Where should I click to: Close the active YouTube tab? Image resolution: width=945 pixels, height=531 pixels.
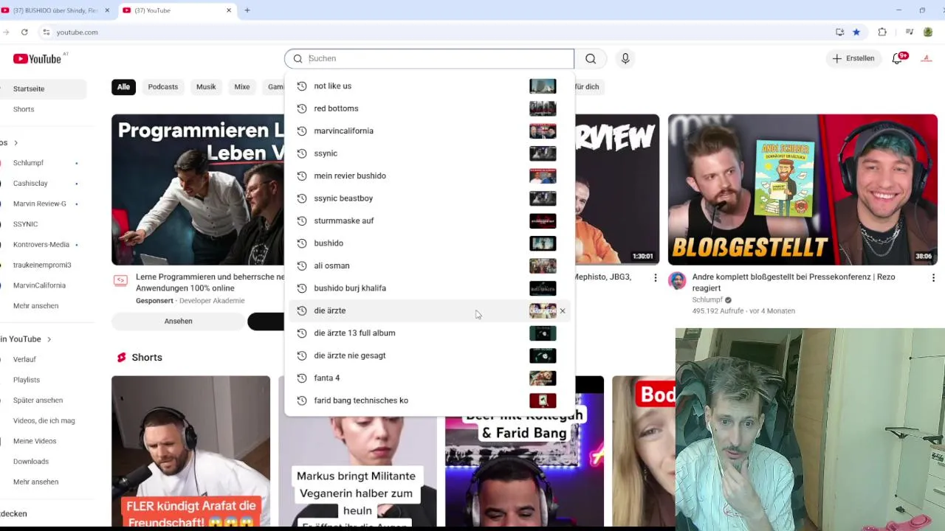229,10
